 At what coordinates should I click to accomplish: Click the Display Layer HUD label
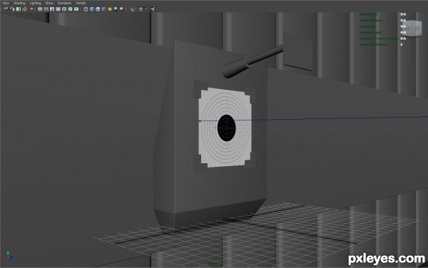click(x=370, y=33)
